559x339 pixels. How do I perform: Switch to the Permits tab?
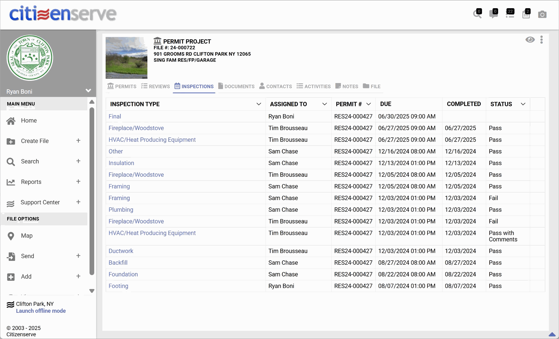pyautogui.click(x=122, y=86)
